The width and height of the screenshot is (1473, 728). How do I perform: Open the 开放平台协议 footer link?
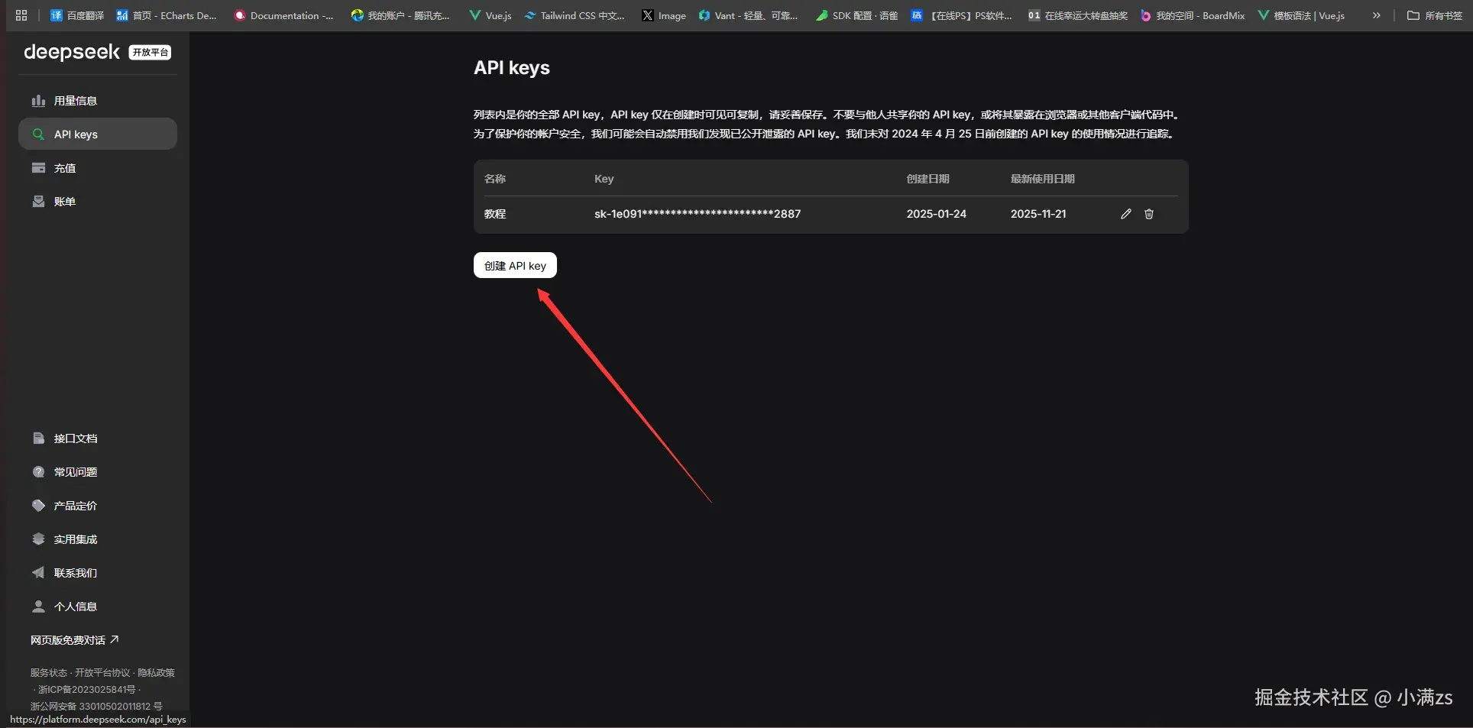(102, 673)
